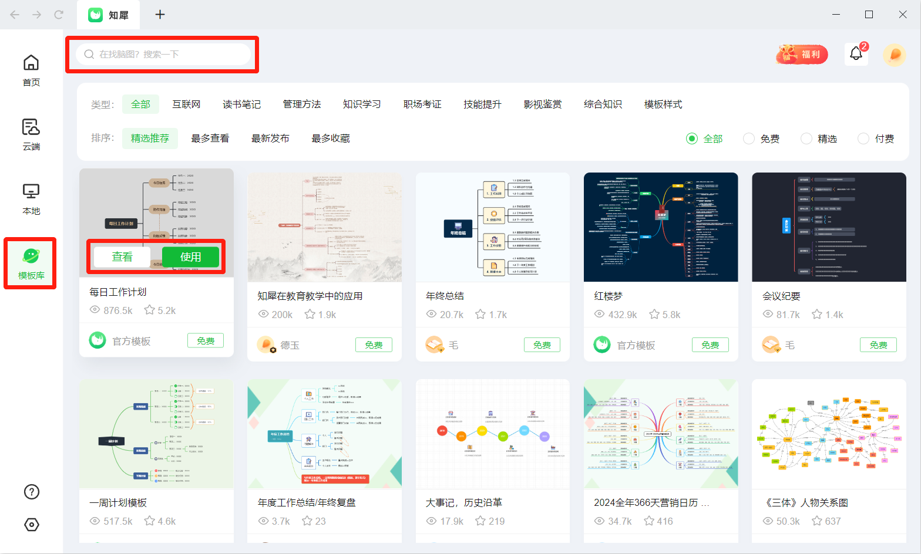Viewport: 921px width, 554px height.
Task: Open a new tab with plus icon
Action: tap(160, 15)
